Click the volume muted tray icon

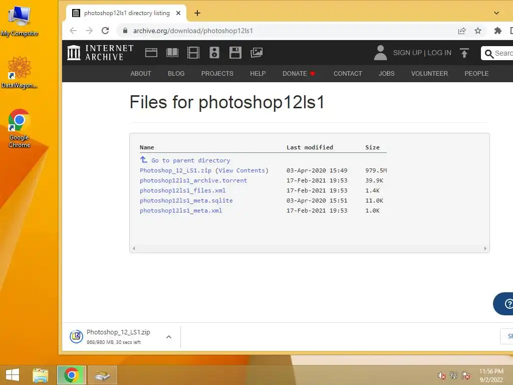(x=442, y=375)
